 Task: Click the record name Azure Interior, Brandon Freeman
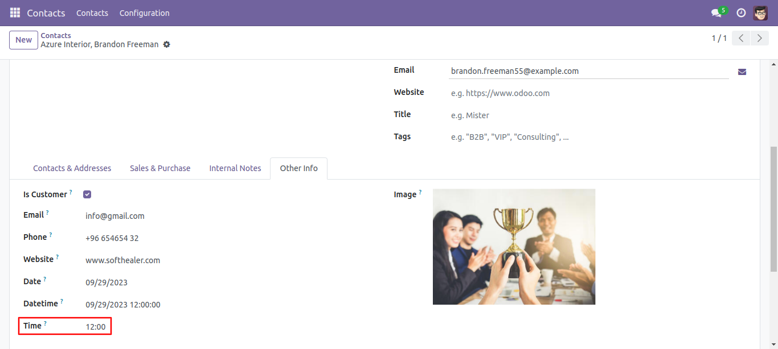pos(100,44)
